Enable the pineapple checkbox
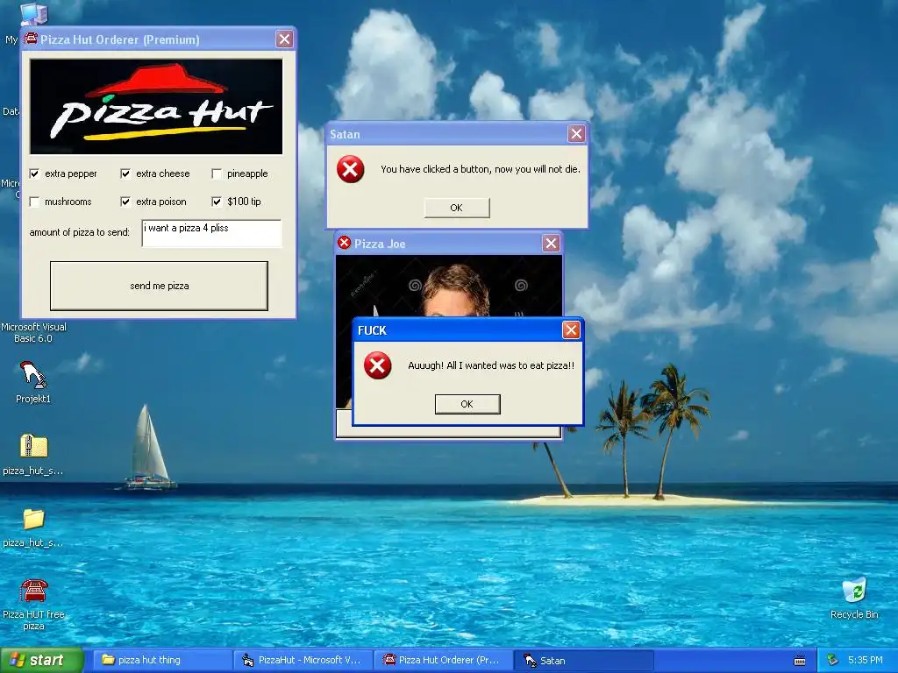 tap(217, 174)
